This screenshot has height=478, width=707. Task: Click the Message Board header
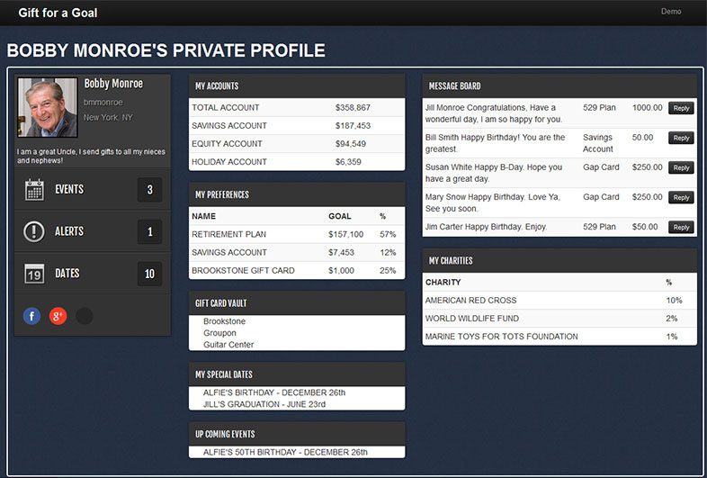pos(559,86)
